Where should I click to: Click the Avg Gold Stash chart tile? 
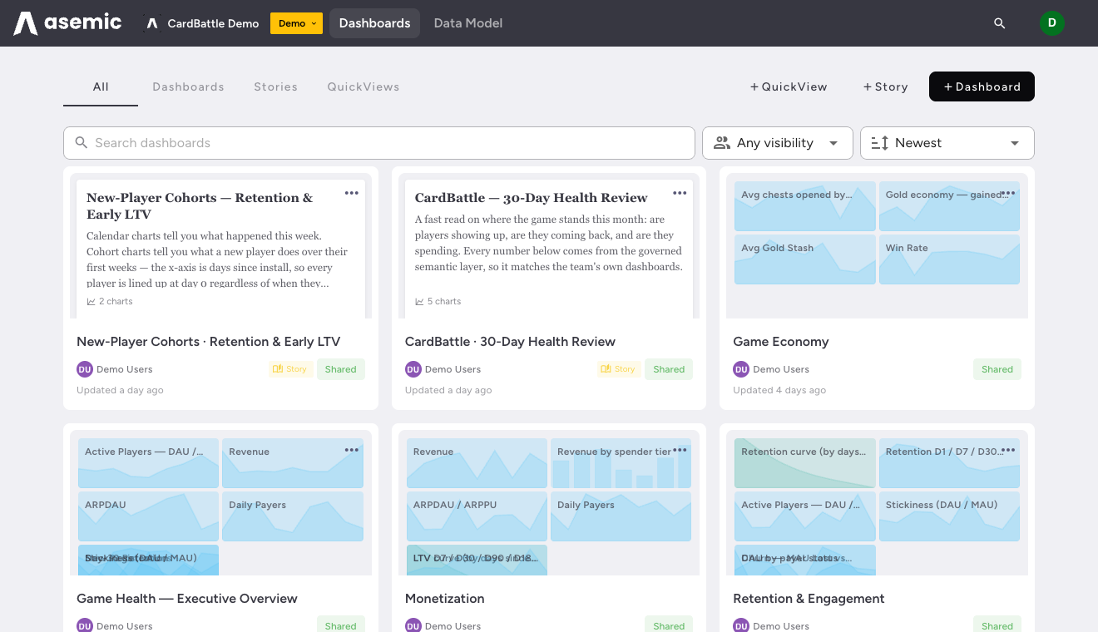pos(804,259)
